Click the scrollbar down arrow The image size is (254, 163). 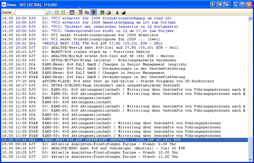pos(250,159)
